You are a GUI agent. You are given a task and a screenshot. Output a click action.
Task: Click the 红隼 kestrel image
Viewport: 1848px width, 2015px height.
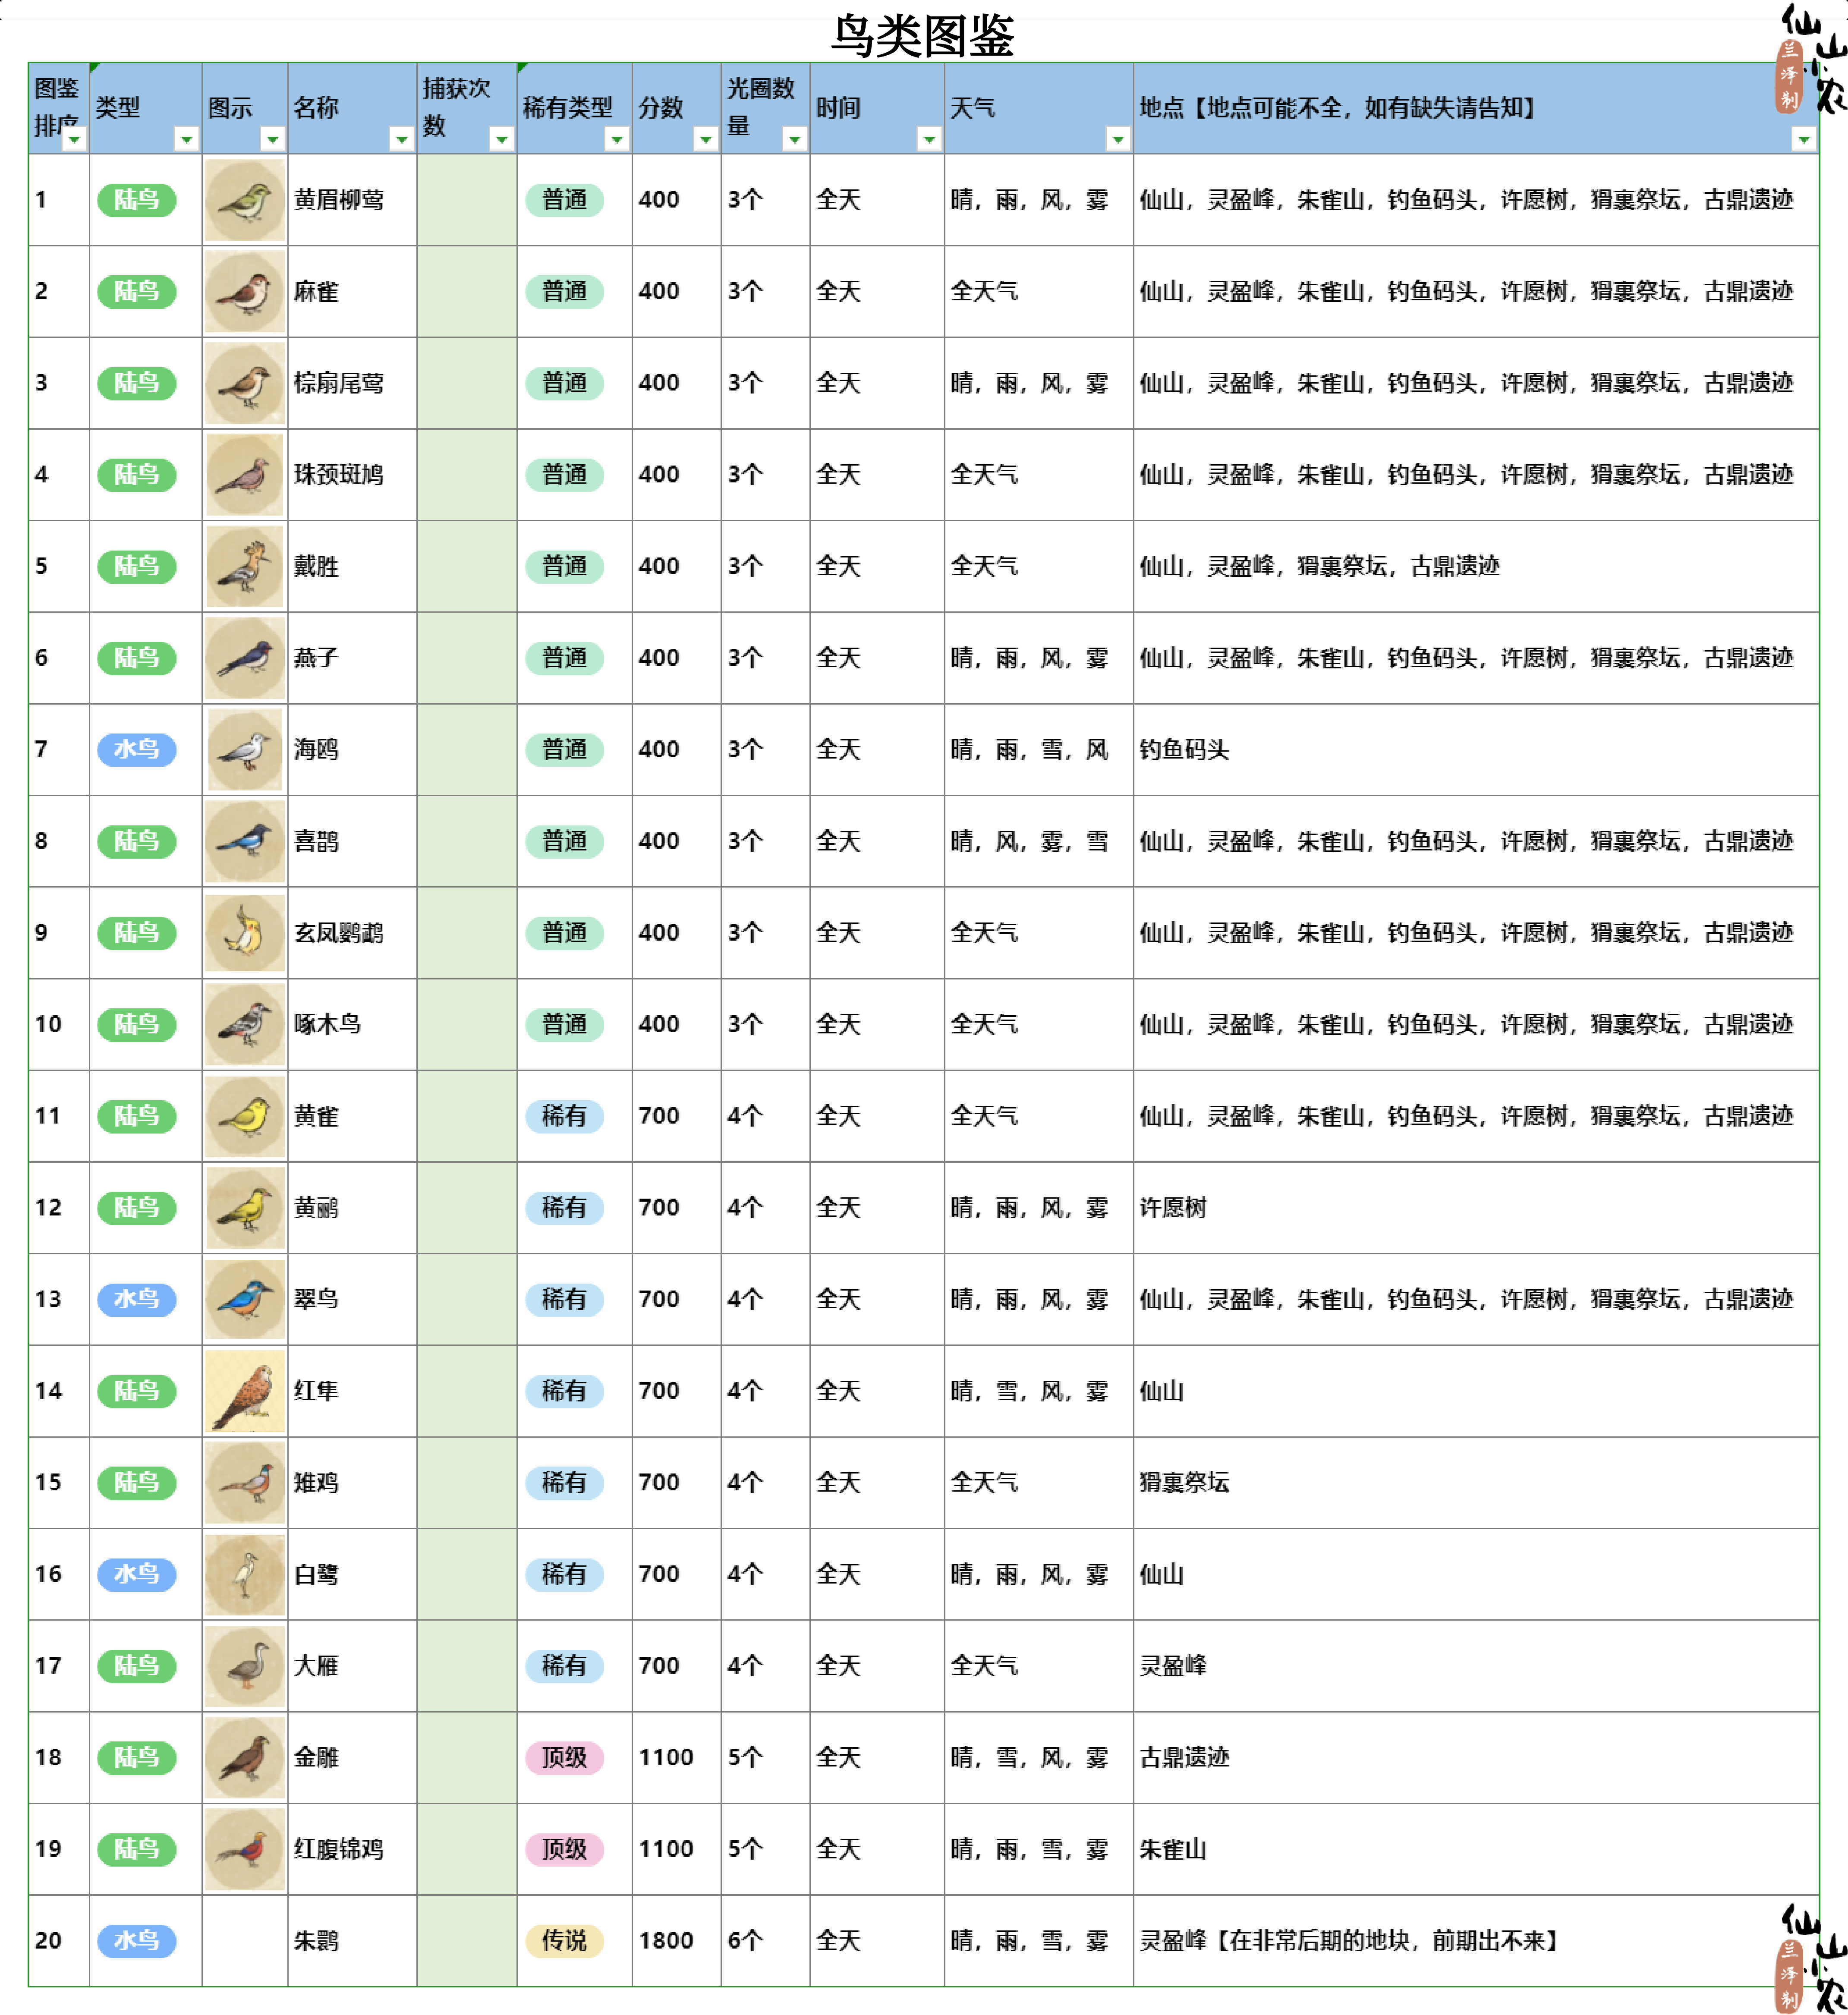click(x=245, y=1391)
